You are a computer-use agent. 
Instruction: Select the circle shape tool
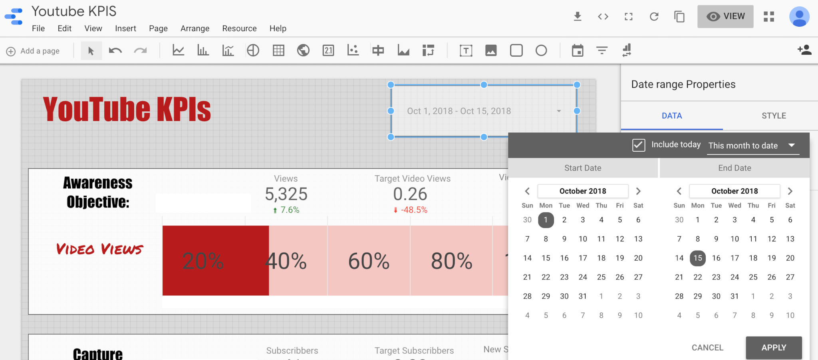[x=541, y=50]
